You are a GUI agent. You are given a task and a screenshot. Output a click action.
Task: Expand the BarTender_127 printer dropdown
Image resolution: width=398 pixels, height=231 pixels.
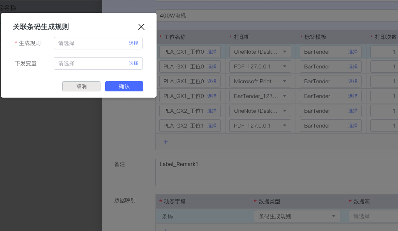[260, 96]
